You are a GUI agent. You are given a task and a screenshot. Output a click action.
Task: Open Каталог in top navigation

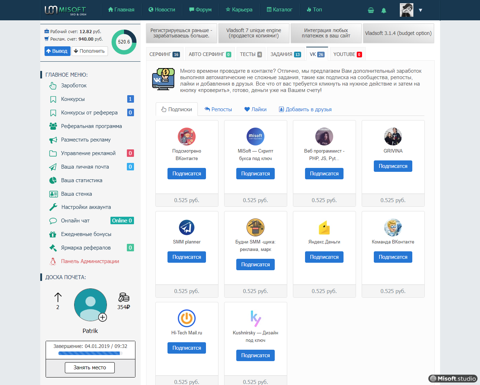pos(280,10)
